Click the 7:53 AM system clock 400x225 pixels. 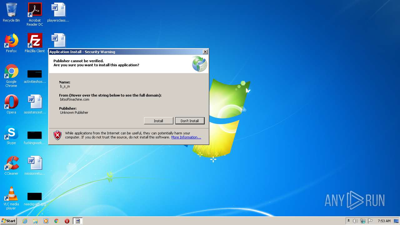pyautogui.click(x=384, y=221)
